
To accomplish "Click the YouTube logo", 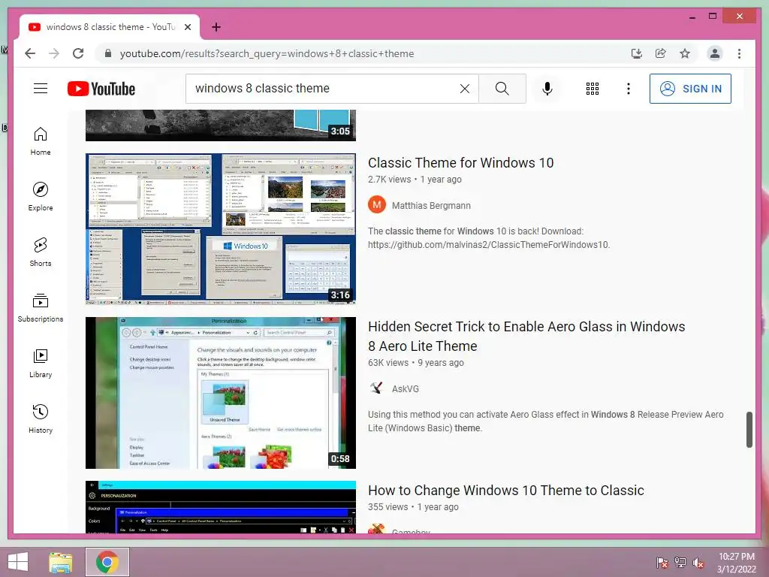I will point(101,89).
